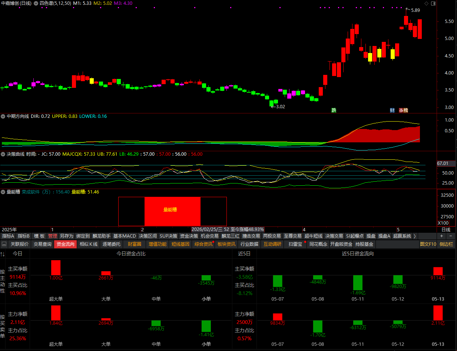Screen dimensions: 457x351
Task: Click the 日线 period label at axis corner
Action: click(446, 229)
